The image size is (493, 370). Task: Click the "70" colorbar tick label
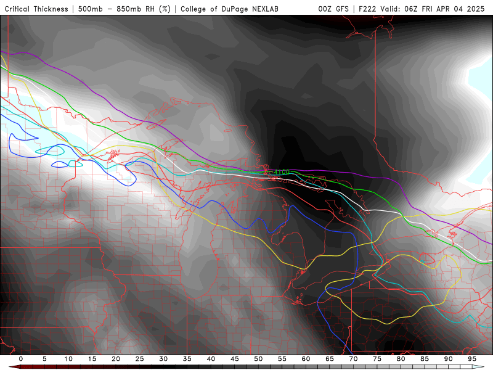(353, 359)
